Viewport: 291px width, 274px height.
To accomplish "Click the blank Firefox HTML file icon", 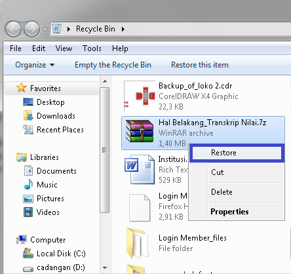I will click(x=140, y=208).
